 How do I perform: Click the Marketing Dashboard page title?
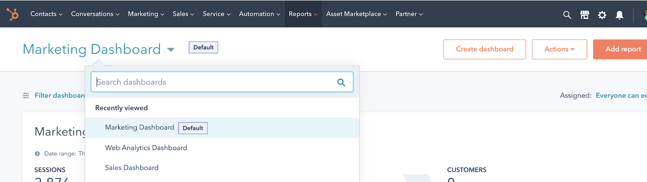(92, 49)
